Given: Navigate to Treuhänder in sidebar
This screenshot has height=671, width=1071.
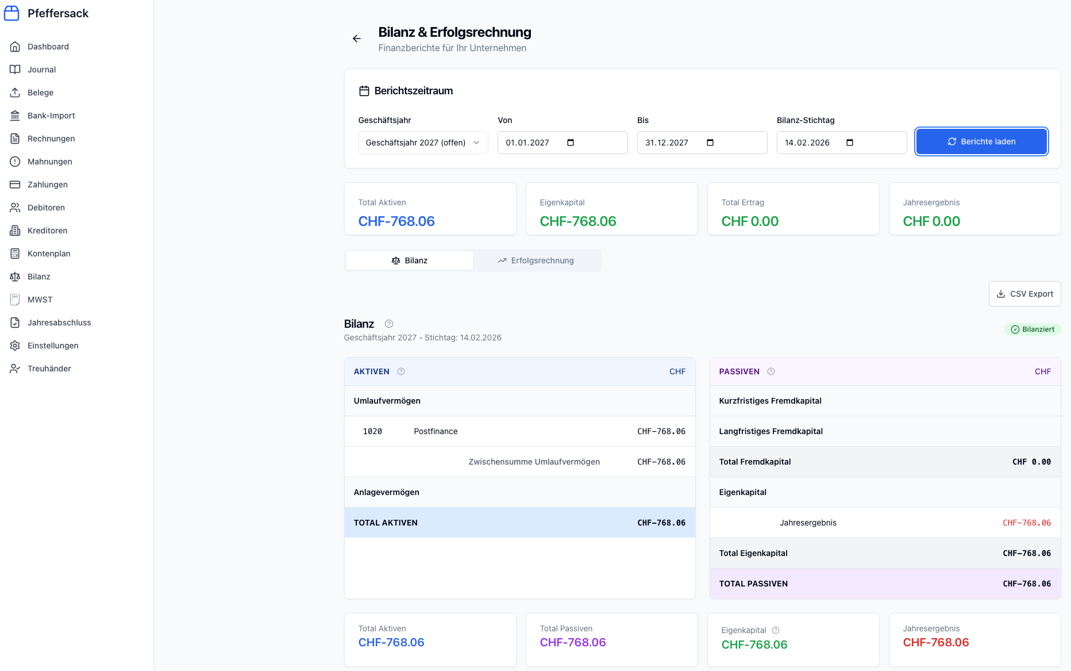Looking at the screenshot, I should (49, 369).
